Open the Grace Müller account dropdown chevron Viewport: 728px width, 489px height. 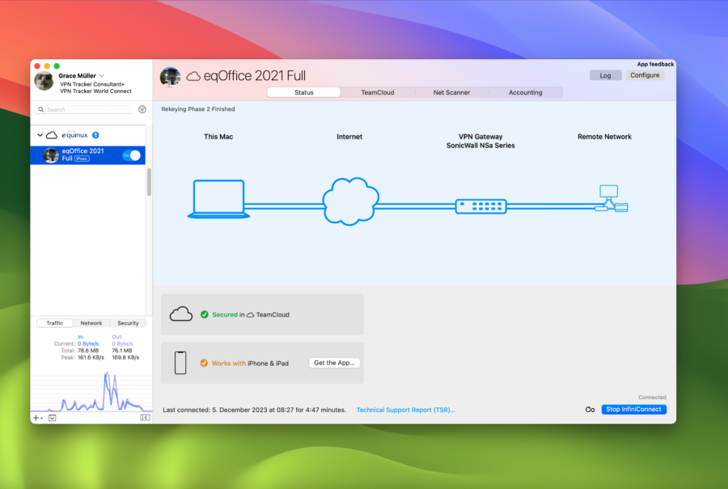pos(100,74)
